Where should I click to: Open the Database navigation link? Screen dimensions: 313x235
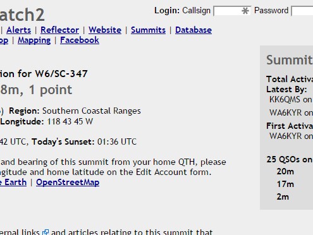pyautogui.click(x=193, y=30)
